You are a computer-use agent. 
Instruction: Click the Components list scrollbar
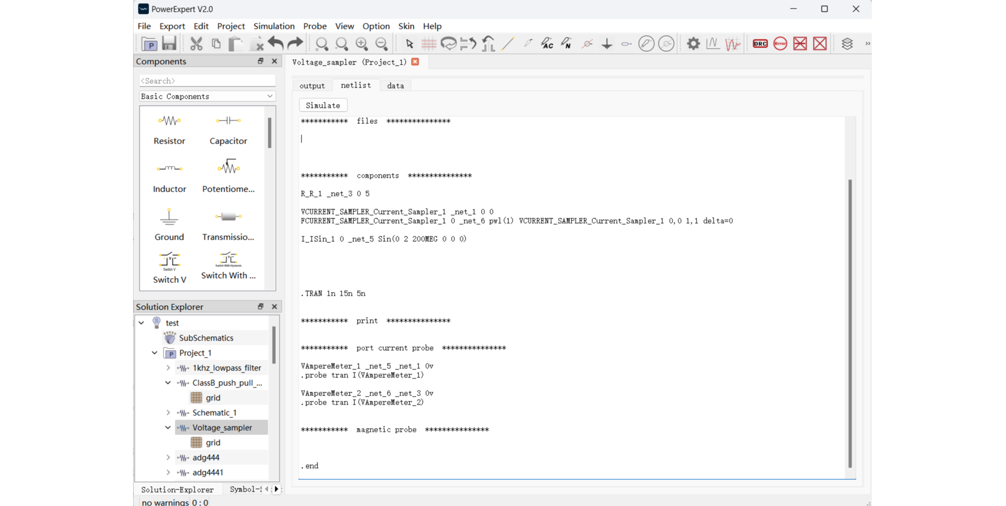tap(270, 133)
